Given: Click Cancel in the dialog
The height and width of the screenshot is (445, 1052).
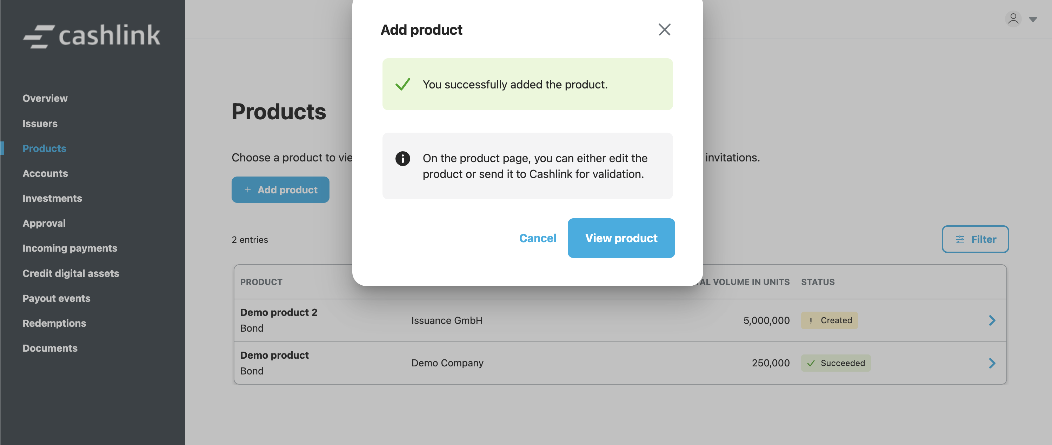Looking at the screenshot, I should coord(538,238).
